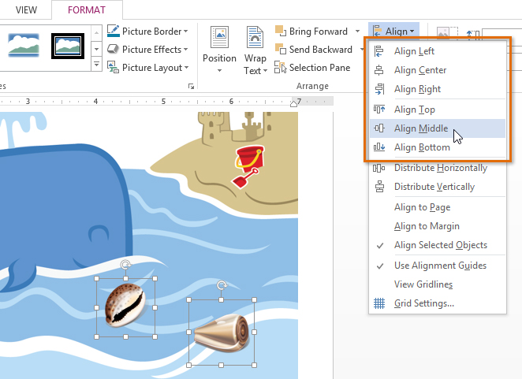Apply the soft edge picture style thumbnail
The image size is (522, 379).
pyautogui.click(x=24, y=46)
